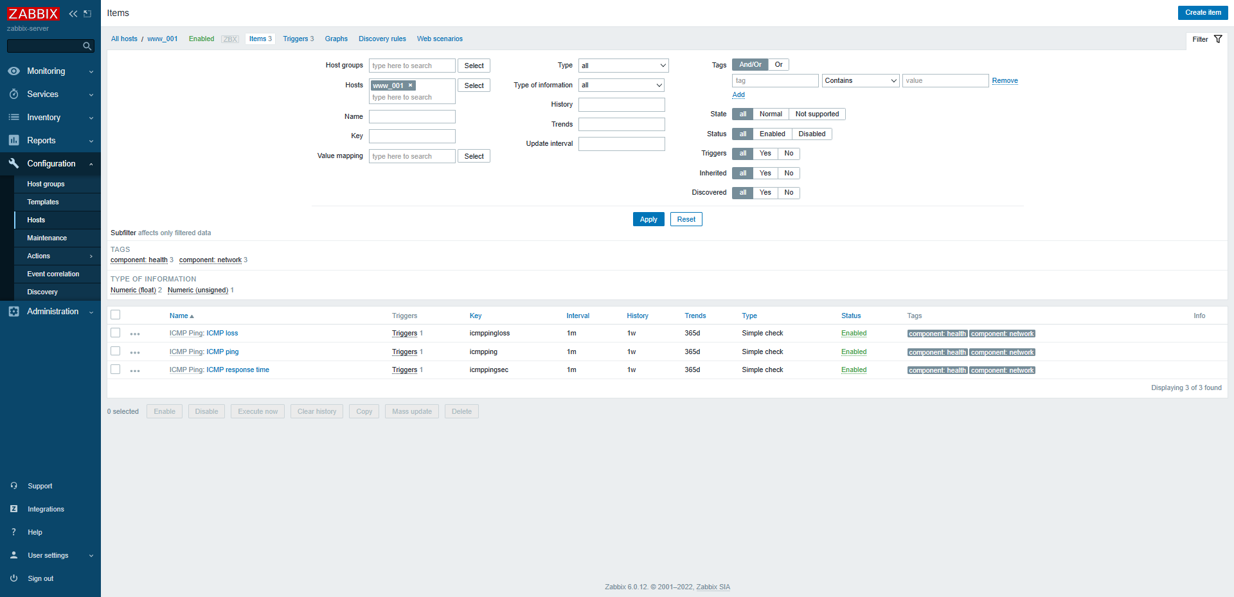Screen dimensions: 1234x597
Task: Click the Zabbix logo
Action: coord(33,13)
